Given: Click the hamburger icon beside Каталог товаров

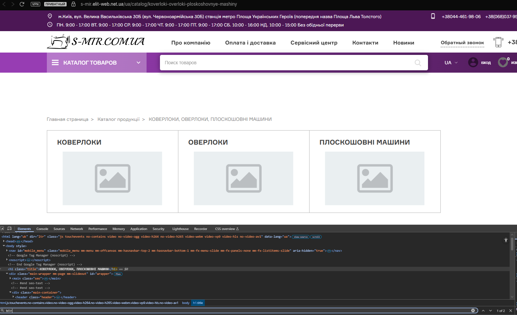Looking at the screenshot, I should click(55, 63).
